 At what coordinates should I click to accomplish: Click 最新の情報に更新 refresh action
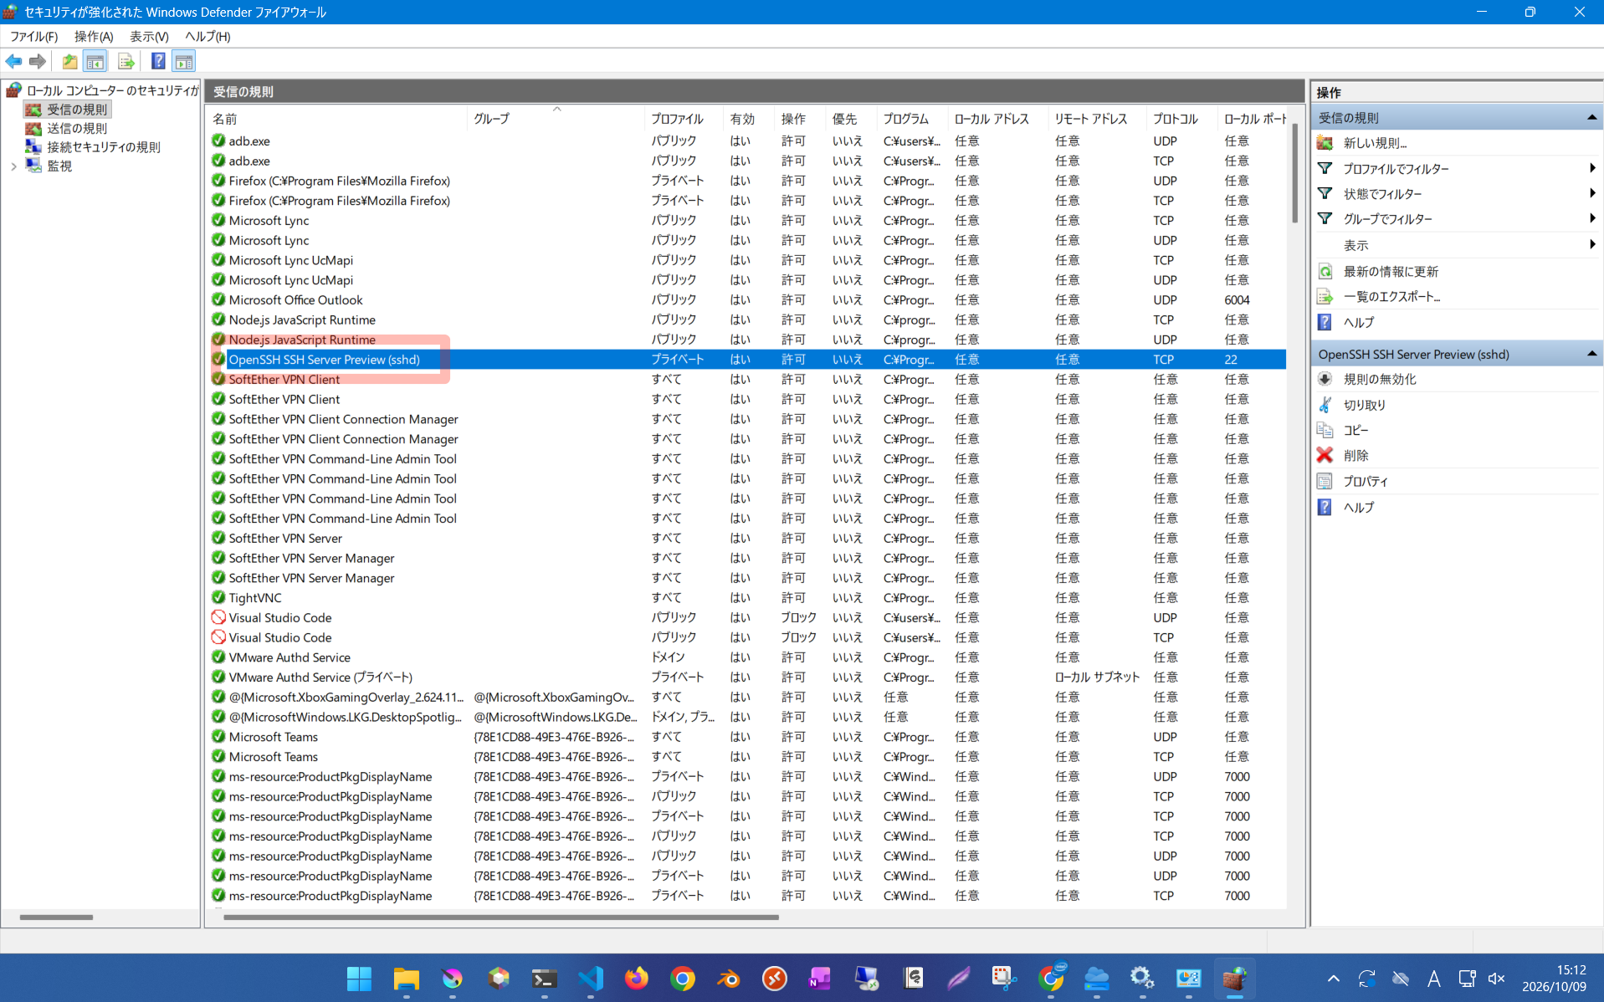[1390, 272]
